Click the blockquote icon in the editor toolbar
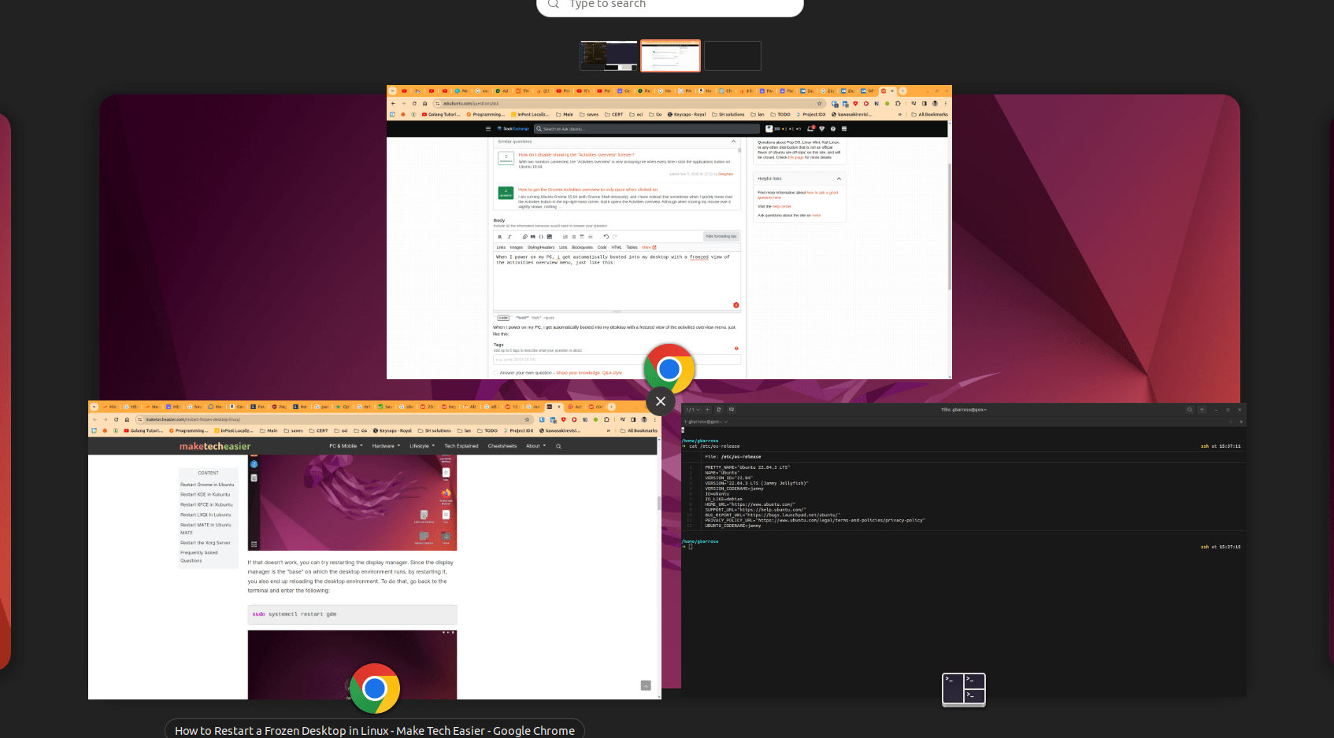Image resolution: width=1334 pixels, height=738 pixels. coord(533,236)
